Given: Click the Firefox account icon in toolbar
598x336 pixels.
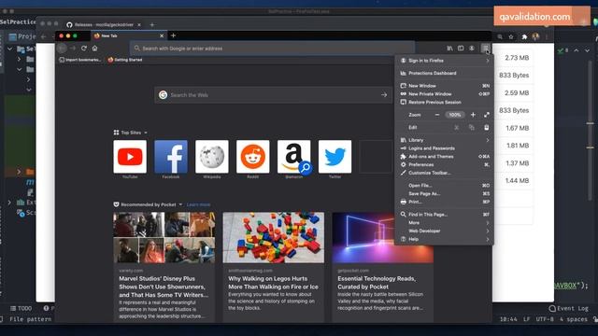Looking at the screenshot, I should tap(472, 48).
